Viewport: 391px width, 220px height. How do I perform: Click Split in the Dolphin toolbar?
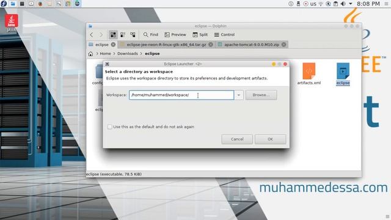200,35
